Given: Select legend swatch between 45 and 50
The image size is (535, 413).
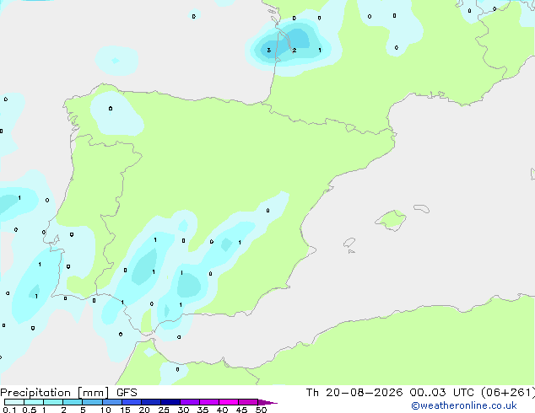Looking at the screenshot, I should pos(248,402).
